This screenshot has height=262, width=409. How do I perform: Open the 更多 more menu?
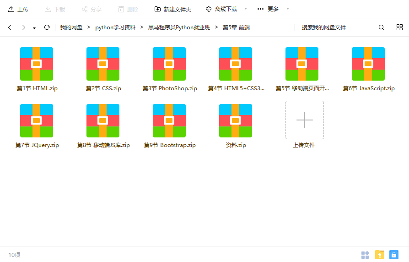pos(268,9)
